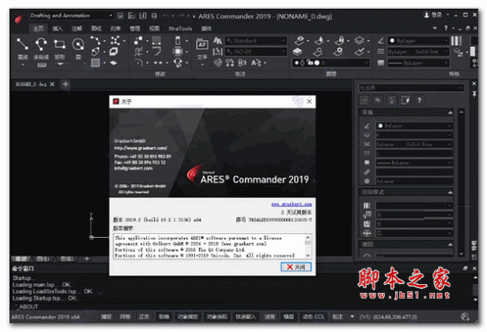Screen dimensions: 487x332
Task: Switch to the Insert (插入) ribbon tab
Action: (x=58, y=28)
